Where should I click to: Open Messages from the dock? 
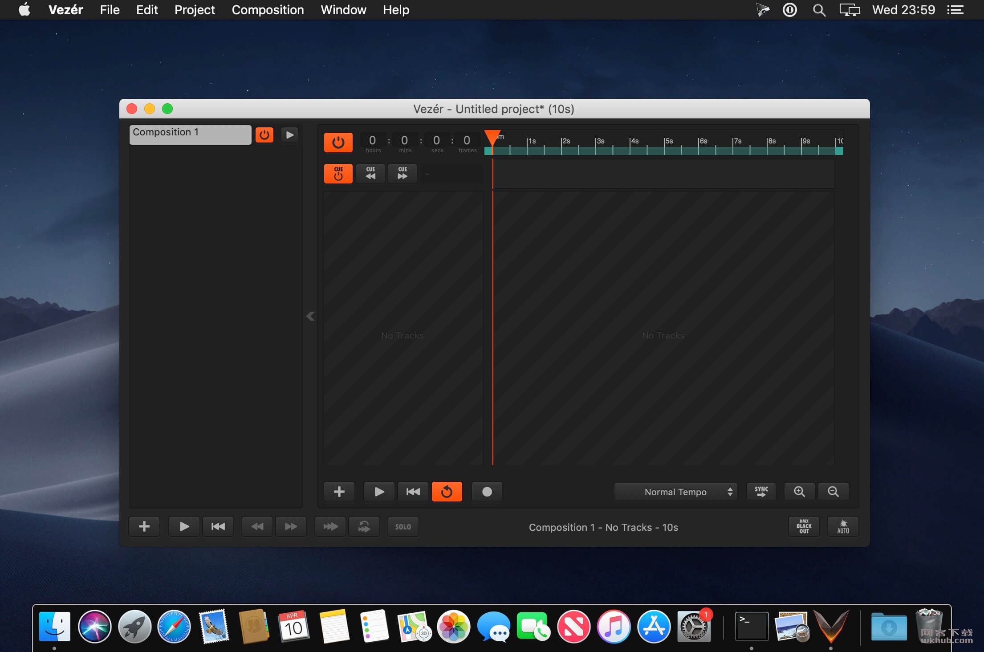494,626
